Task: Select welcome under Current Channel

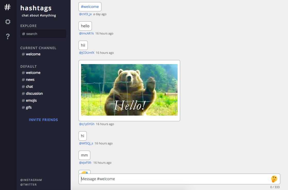Action: pyautogui.click(x=31, y=54)
